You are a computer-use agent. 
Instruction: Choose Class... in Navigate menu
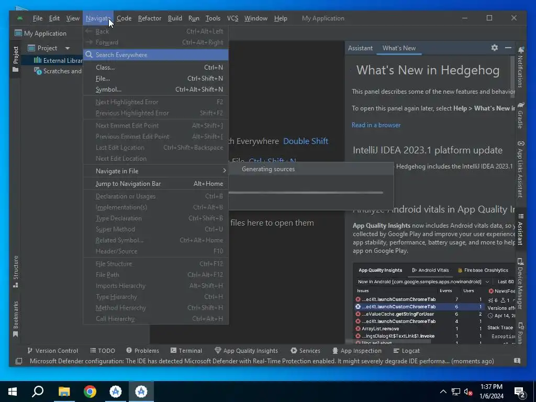click(155, 68)
